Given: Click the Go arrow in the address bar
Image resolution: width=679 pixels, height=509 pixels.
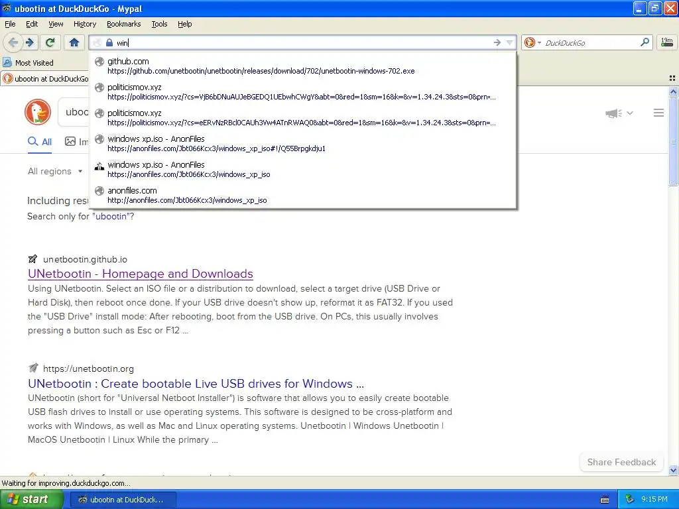Looking at the screenshot, I should coord(497,42).
